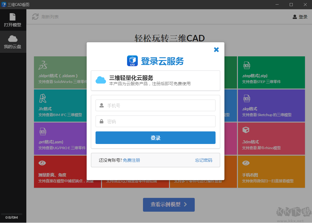Image resolution: width=312 pixels, height=223 pixels.
Task: Click the phone icon in 手机号 field
Action: click(x=101, y=105)
